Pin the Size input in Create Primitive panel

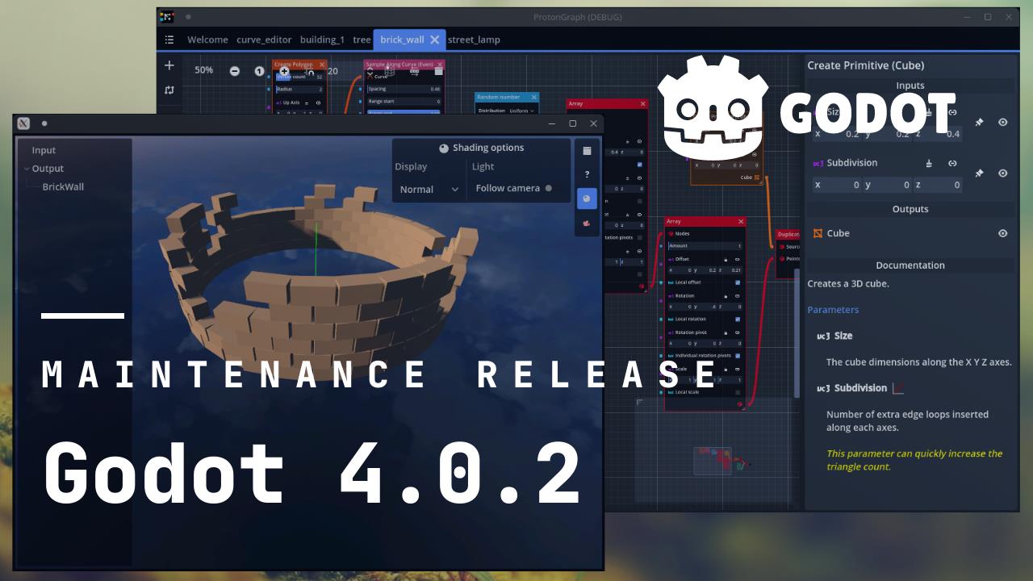tap(979, 122)
